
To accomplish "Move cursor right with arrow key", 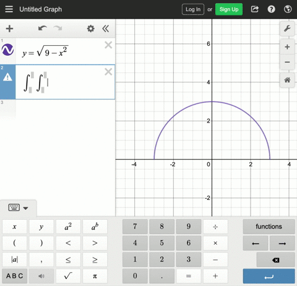I will tap(282, 243).
